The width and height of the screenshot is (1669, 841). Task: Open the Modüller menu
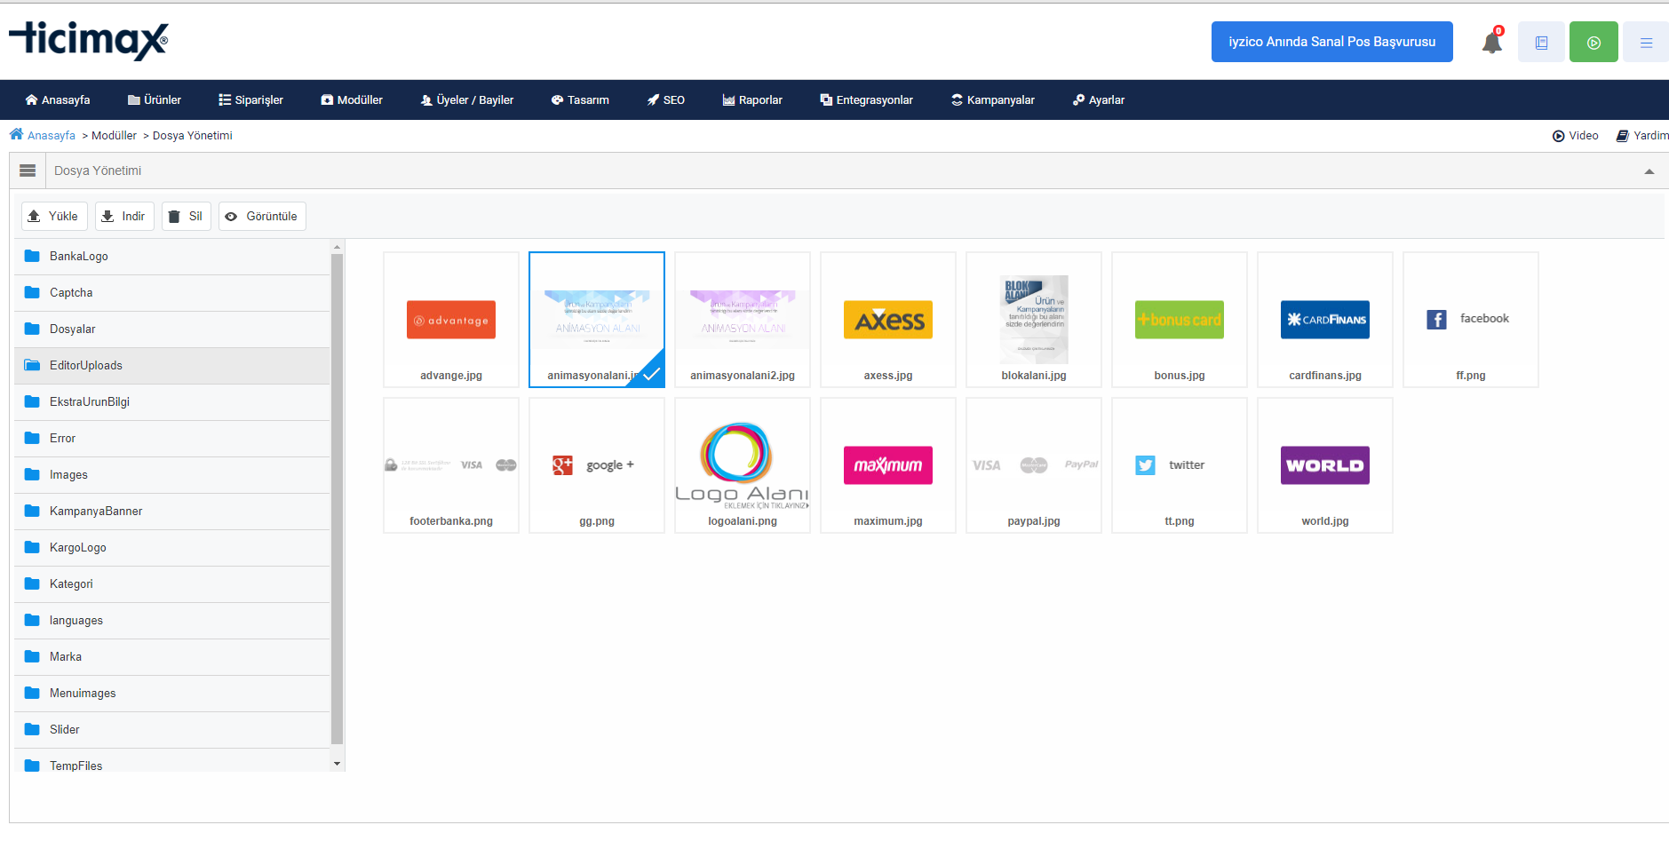[x=352, y=99]
